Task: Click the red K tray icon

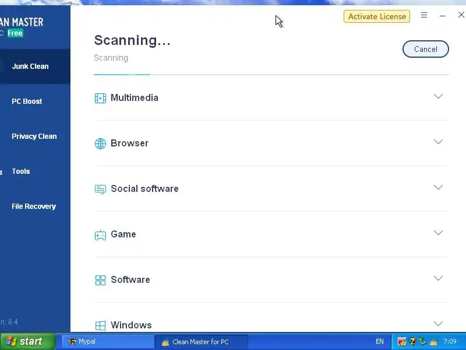Action: [401, 341]
